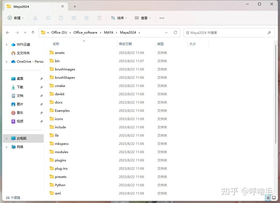
Task: Click the search magnifier icon
Action: pos(269,33)
